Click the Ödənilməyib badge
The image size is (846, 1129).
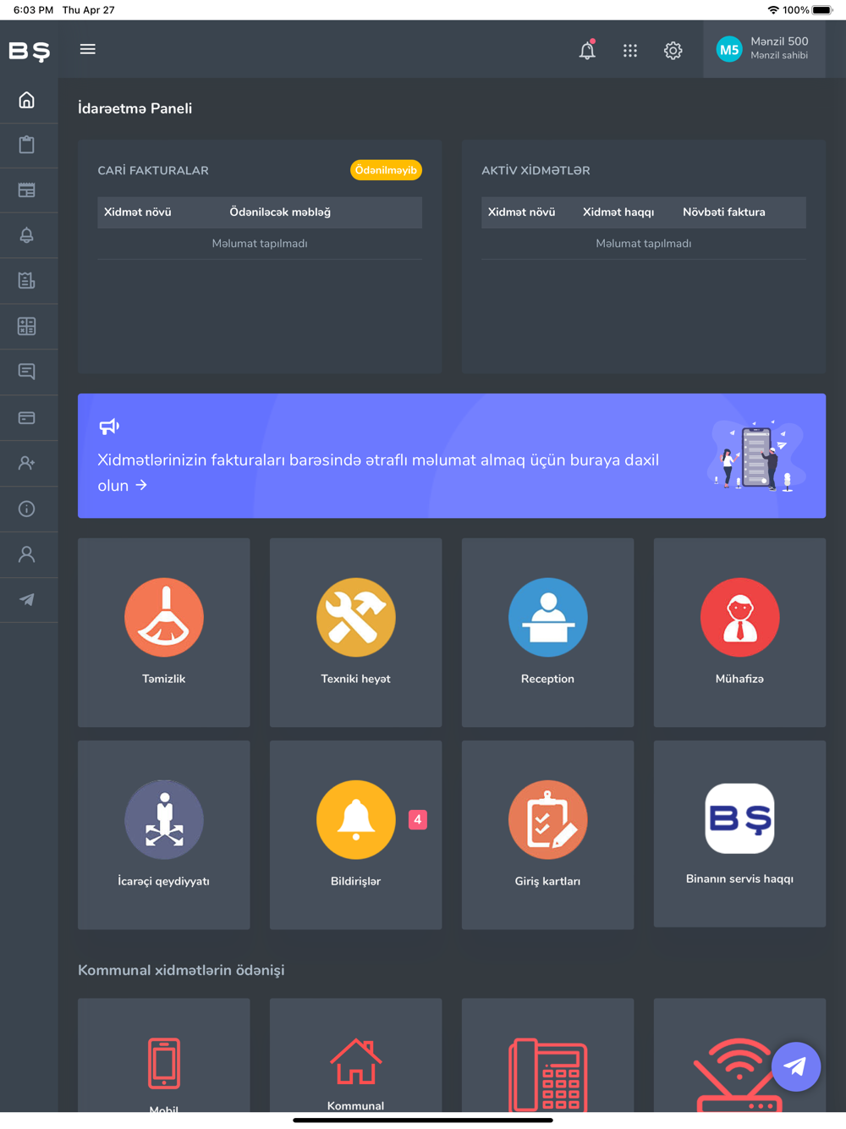click(x=386, y=170)
